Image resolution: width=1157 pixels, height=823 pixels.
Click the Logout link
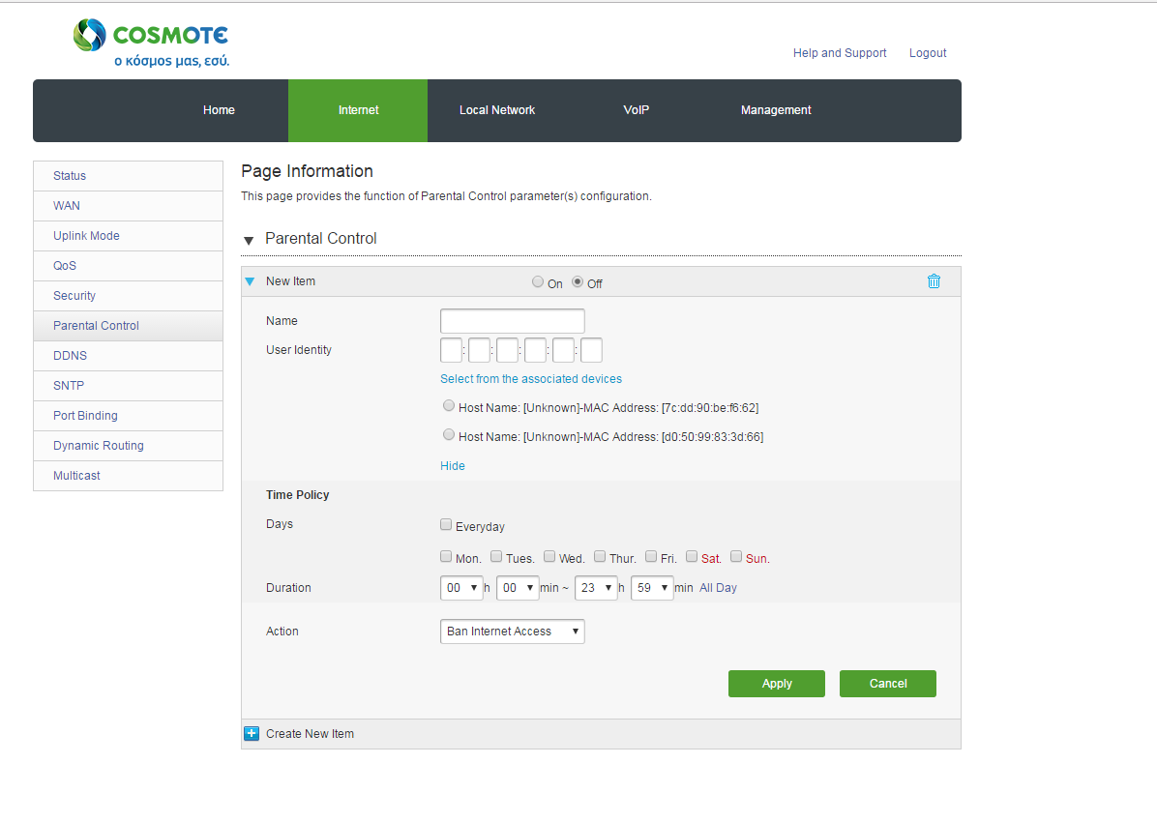click(928, 53)
